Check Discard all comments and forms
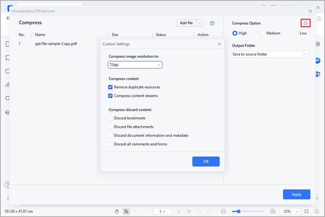This screenshot has width=325, height=217. [110, 144]
